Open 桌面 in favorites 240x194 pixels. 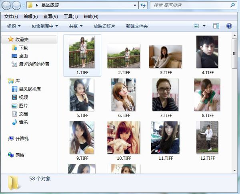[24, 56]
